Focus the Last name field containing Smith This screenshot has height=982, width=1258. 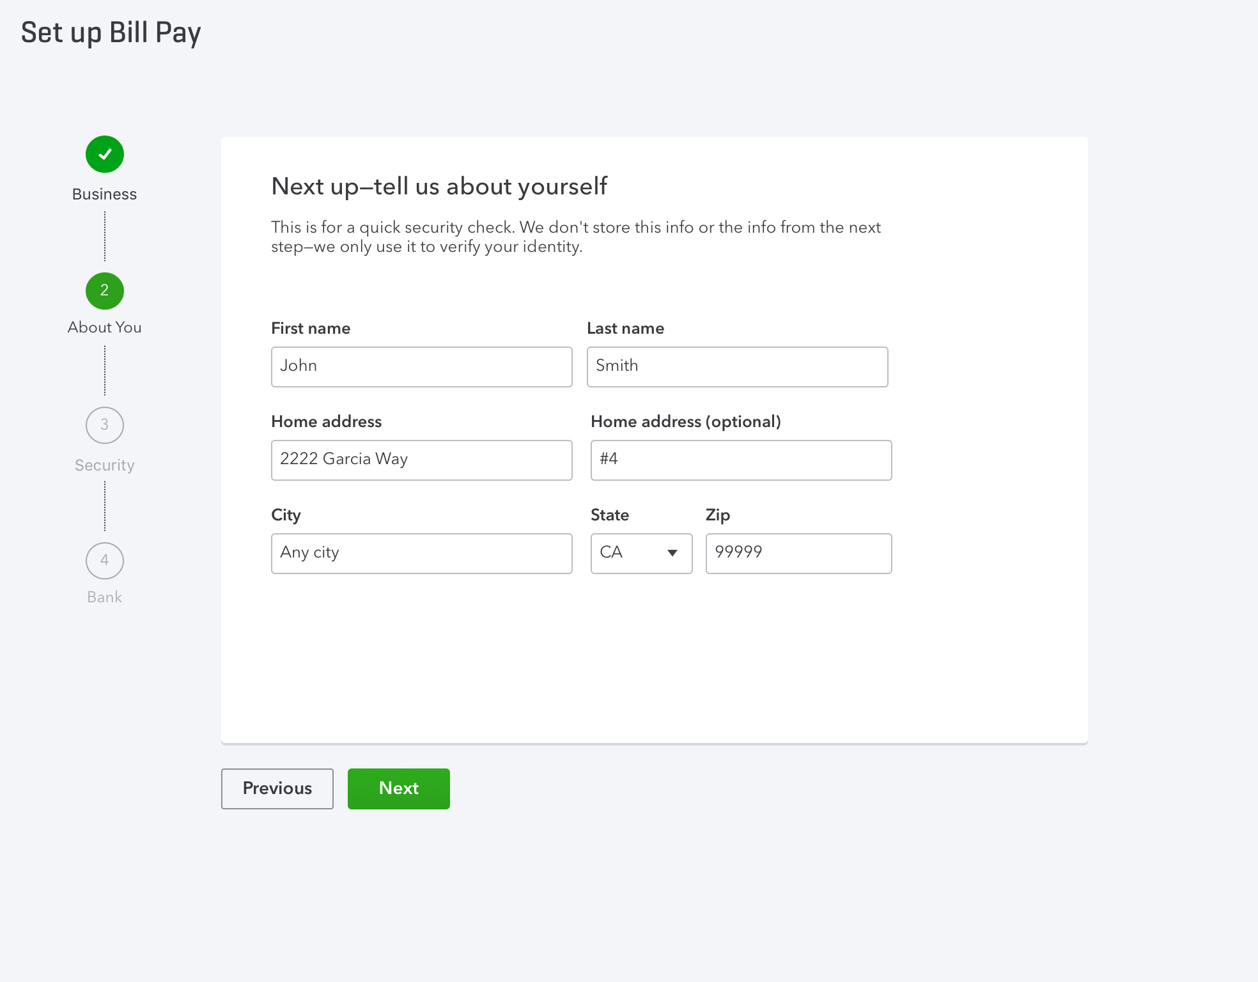tap(738, 367)
